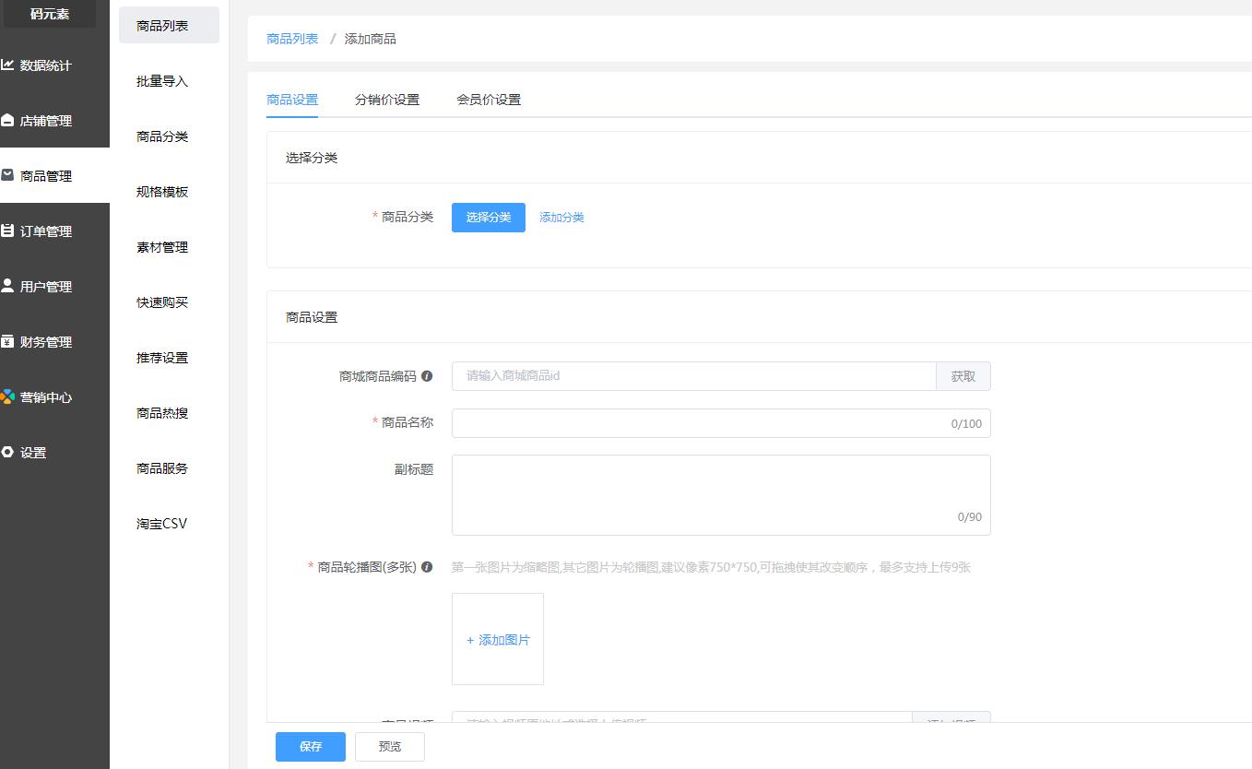
Task: Focus the 副标题 text area
Action: 721,495
